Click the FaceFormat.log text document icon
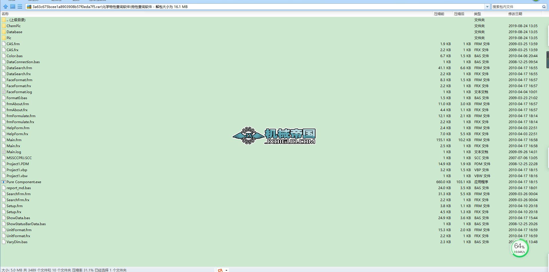The width and height of the screenshot is (549, 272). (4, 92)
